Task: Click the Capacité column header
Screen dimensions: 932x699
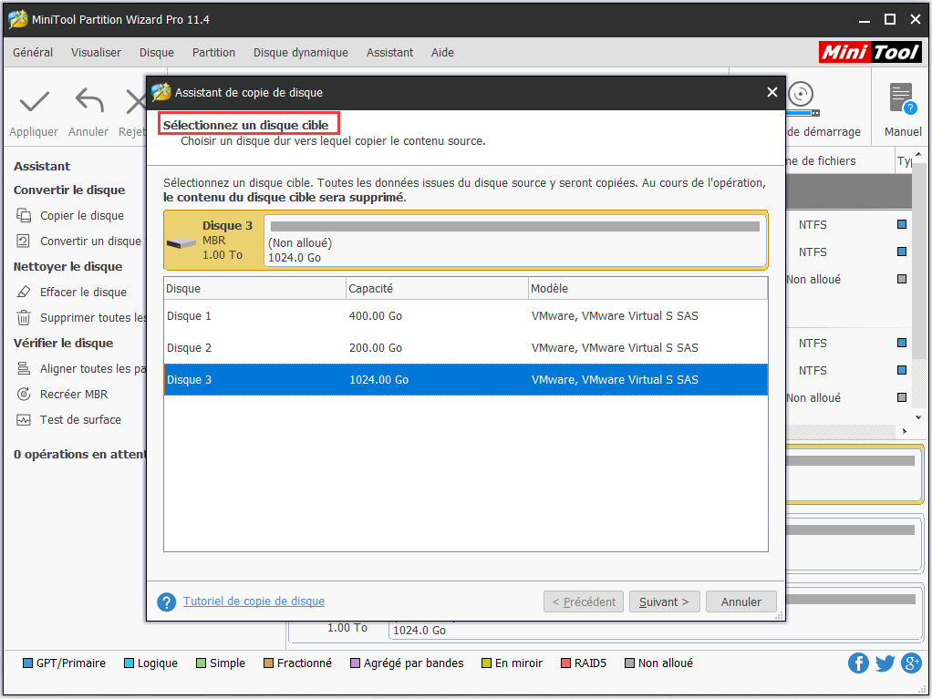Action: (437, 289)
